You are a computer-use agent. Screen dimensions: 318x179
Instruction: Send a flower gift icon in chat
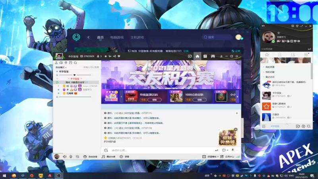click(x=233, y=150)
